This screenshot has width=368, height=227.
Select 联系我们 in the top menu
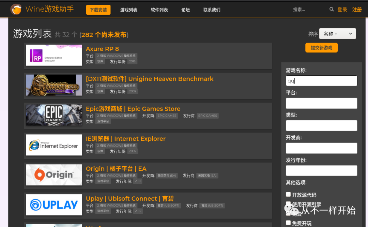click(x=212, y=10)
